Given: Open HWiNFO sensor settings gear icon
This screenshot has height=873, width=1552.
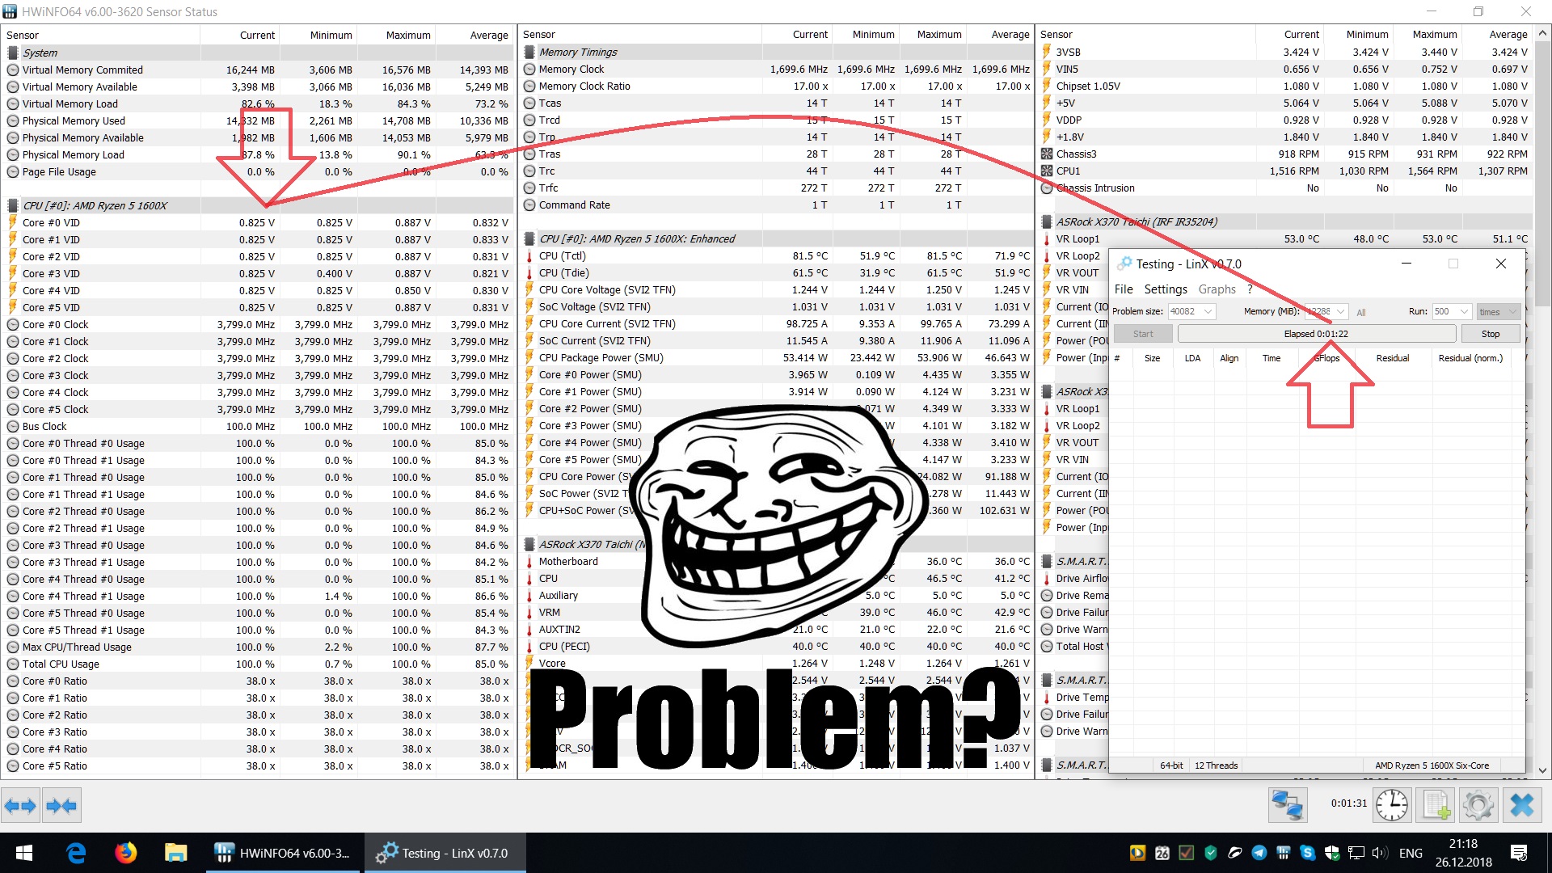Looking at the screenshot, I should point(1478,805).
